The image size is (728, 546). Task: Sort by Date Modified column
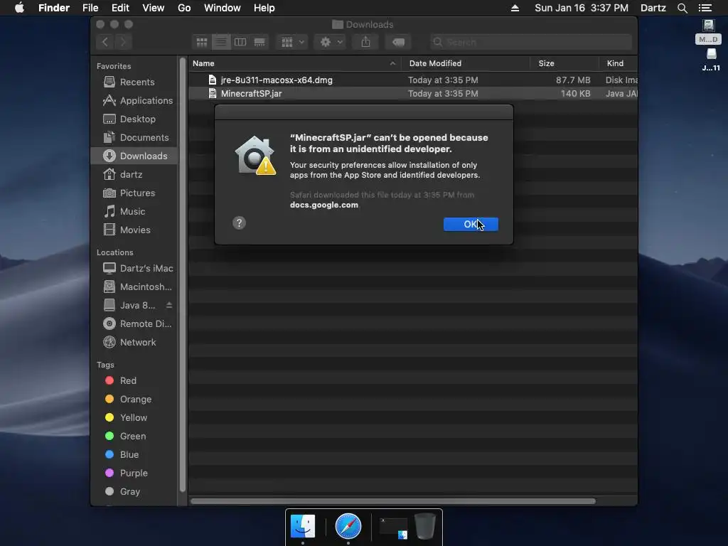tap(466, 63)
